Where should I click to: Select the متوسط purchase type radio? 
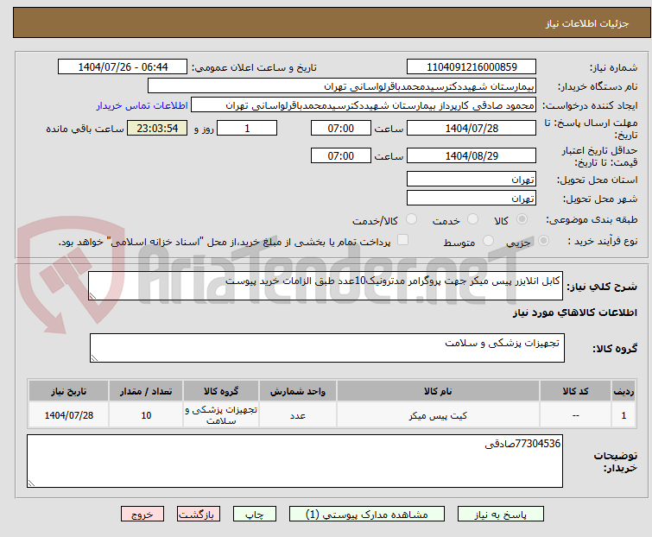[488, 241]
